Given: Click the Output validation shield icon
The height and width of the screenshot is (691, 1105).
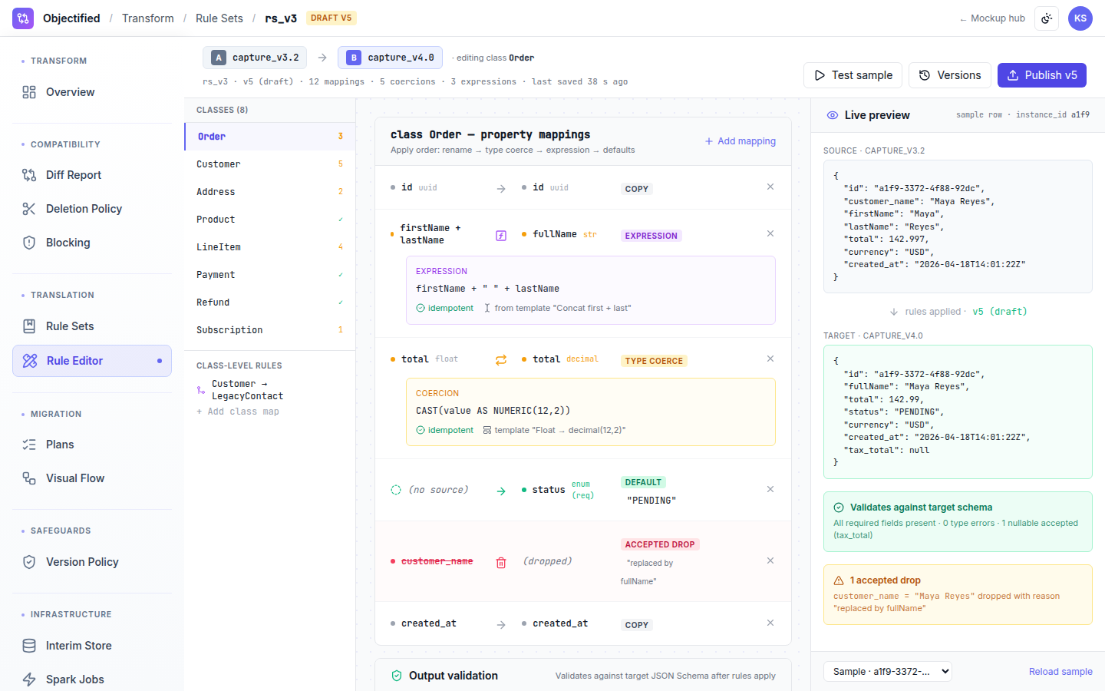Looking at the screenshot, I should 397,676.
